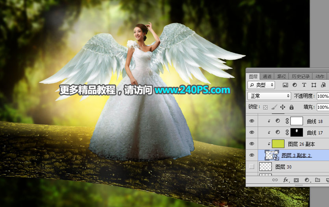Image resolution: width=329 pixels, height=207 pixels.
Task: Click the 不透明度 opacity value field
Action: click(x=323, y=96)
